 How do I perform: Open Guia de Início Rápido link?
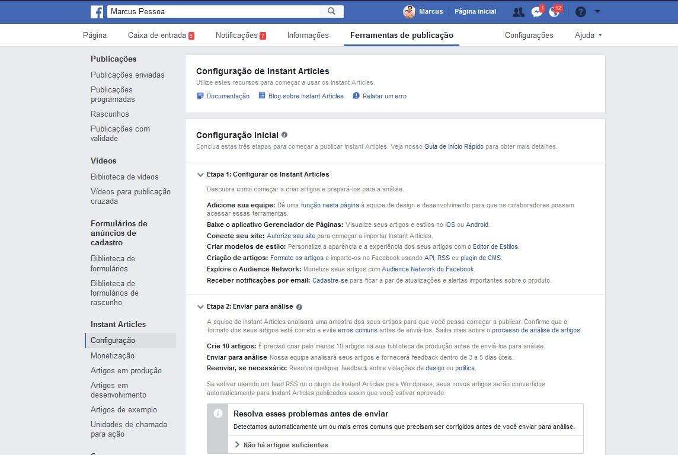(x=454, y=146)
